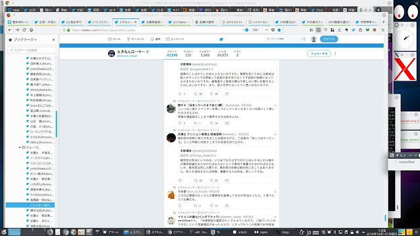Screen dimensions: 420x236
Task: Open the Pocket save icon in address bar
Action: click(273, 30)
